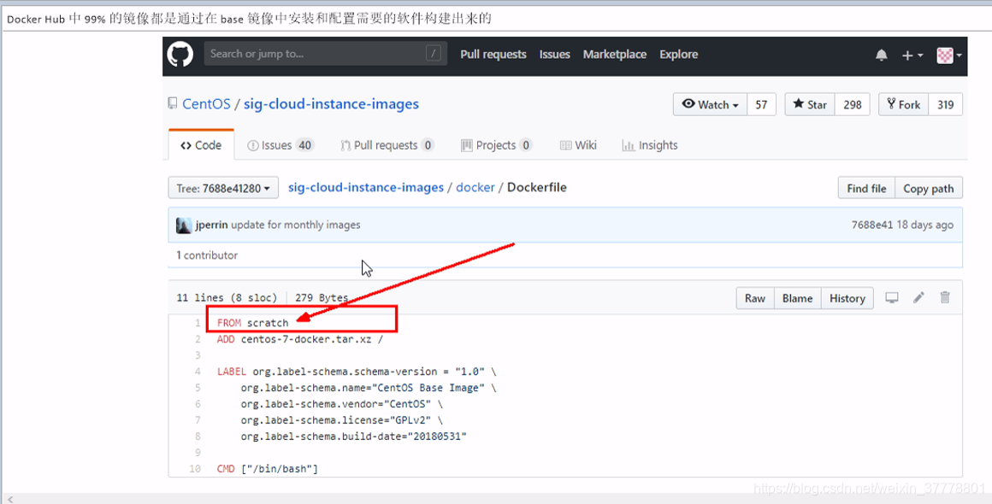The width and height of the screenshot is (992, 504).
Task: Open jperrin author link
Action: (x=212, y=225)
